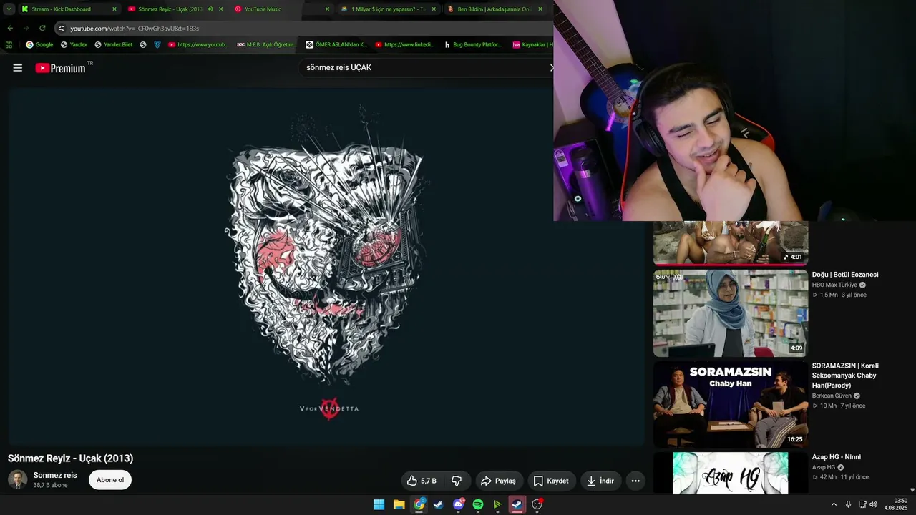Open the Doğu | Betül Eczanesi thumbnail
Viewport: 916px width, 515px height.
(x=731, y=313)
